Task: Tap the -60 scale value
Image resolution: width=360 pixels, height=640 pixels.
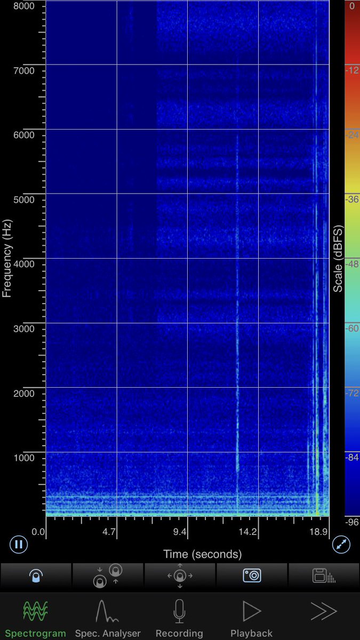Action: pos(352,329)
